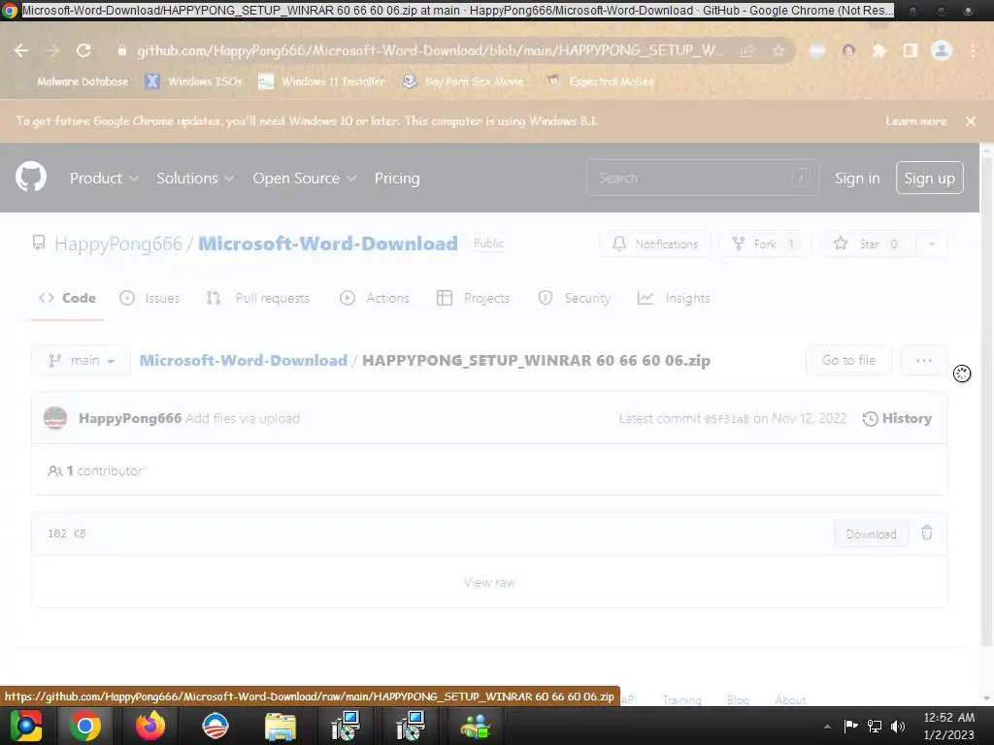Viewport: 994px width, 745px height.
Task: Click the 1 contributor label
Action: click(x=95, y=470)
